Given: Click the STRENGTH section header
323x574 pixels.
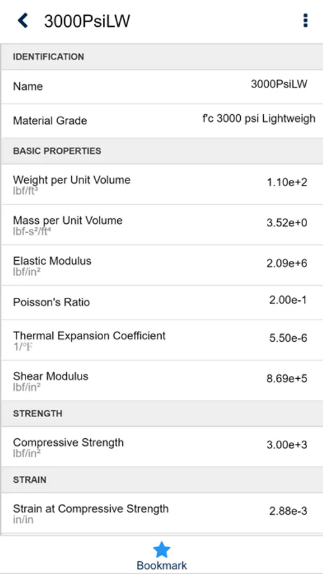Looking at the screenshot, I should pyautogui.click(x=162, y=413).
